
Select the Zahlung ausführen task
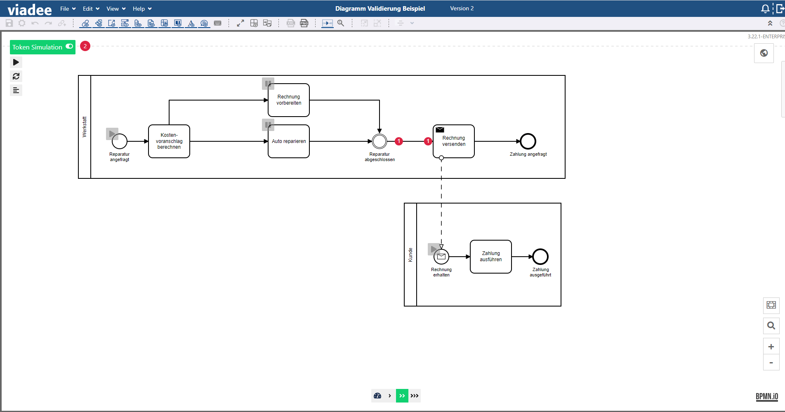click(491, 257)
